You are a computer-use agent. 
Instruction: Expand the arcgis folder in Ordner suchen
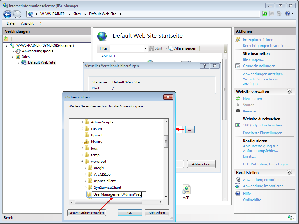(x=85, y=168)
